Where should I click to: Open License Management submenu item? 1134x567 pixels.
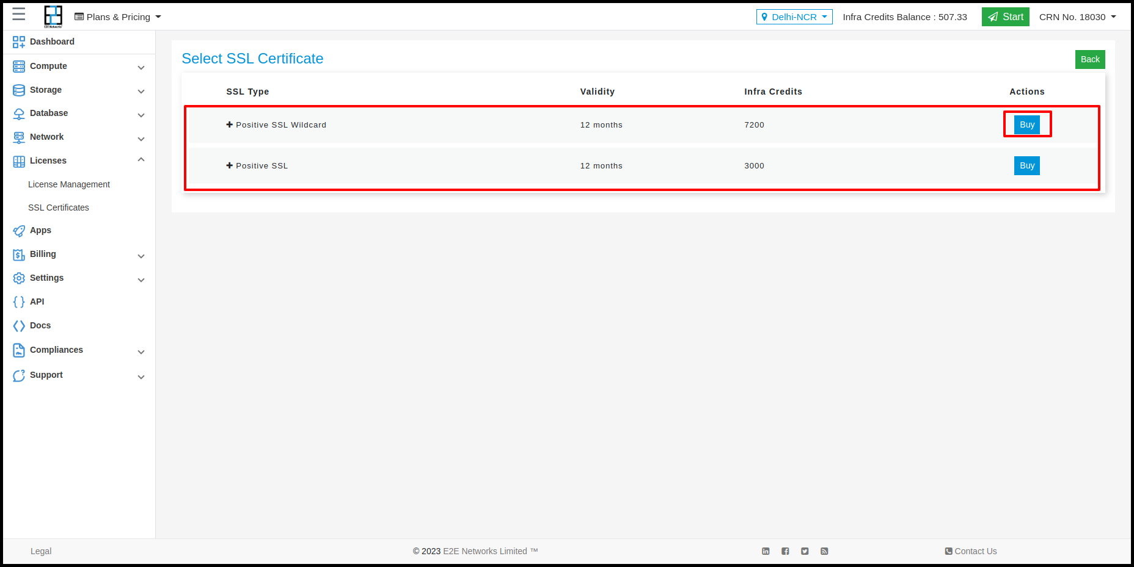[69, 184]
